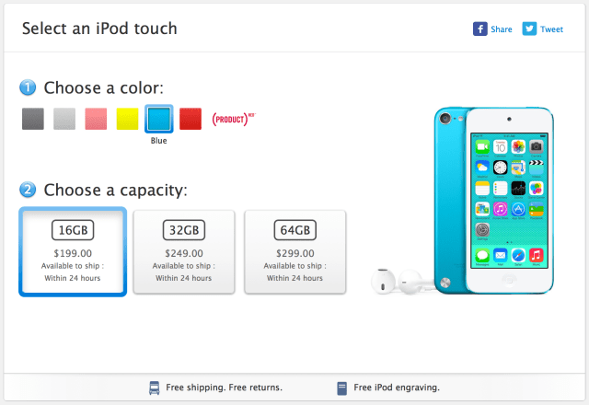
Task: Click the Facebook Share icon
Action: pos(479,29)
